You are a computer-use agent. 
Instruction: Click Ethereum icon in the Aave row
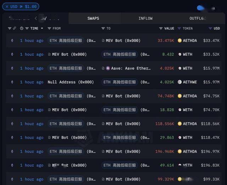(12, 68)
